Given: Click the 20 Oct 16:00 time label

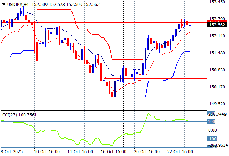Looking at the screenshot, I should click(x=147, y=152).
